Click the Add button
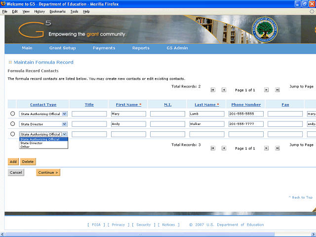The image size is (316, 237). coord(13,161)
